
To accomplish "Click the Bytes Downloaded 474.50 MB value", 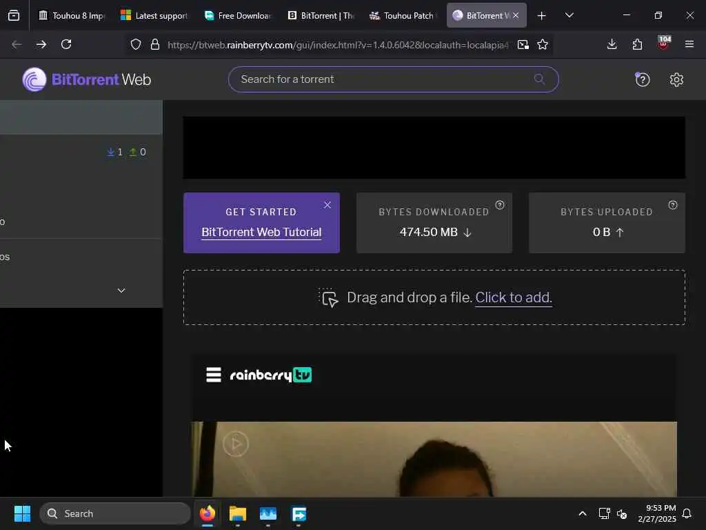I will [x=434, y=232].
